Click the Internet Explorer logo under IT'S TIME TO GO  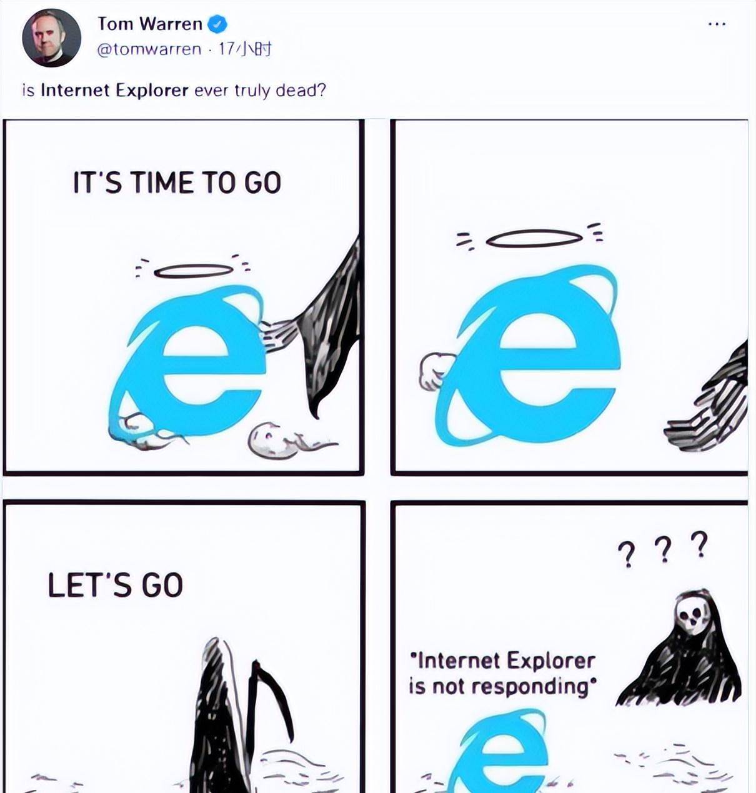click(x=187, y=363)
